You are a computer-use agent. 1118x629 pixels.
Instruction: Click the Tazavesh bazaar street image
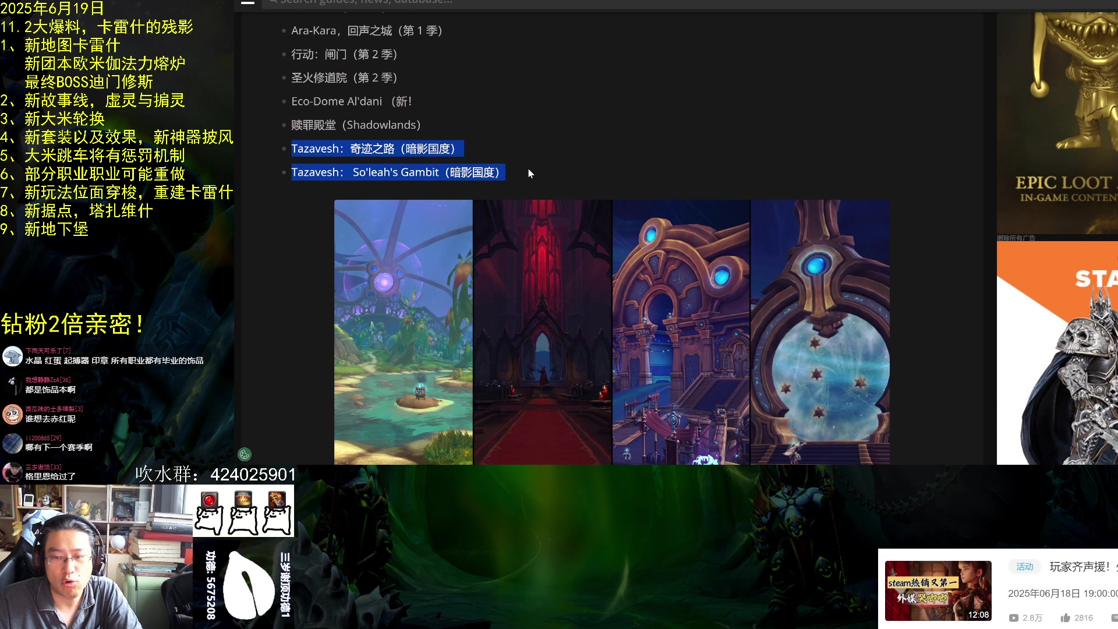pos(681,332)
